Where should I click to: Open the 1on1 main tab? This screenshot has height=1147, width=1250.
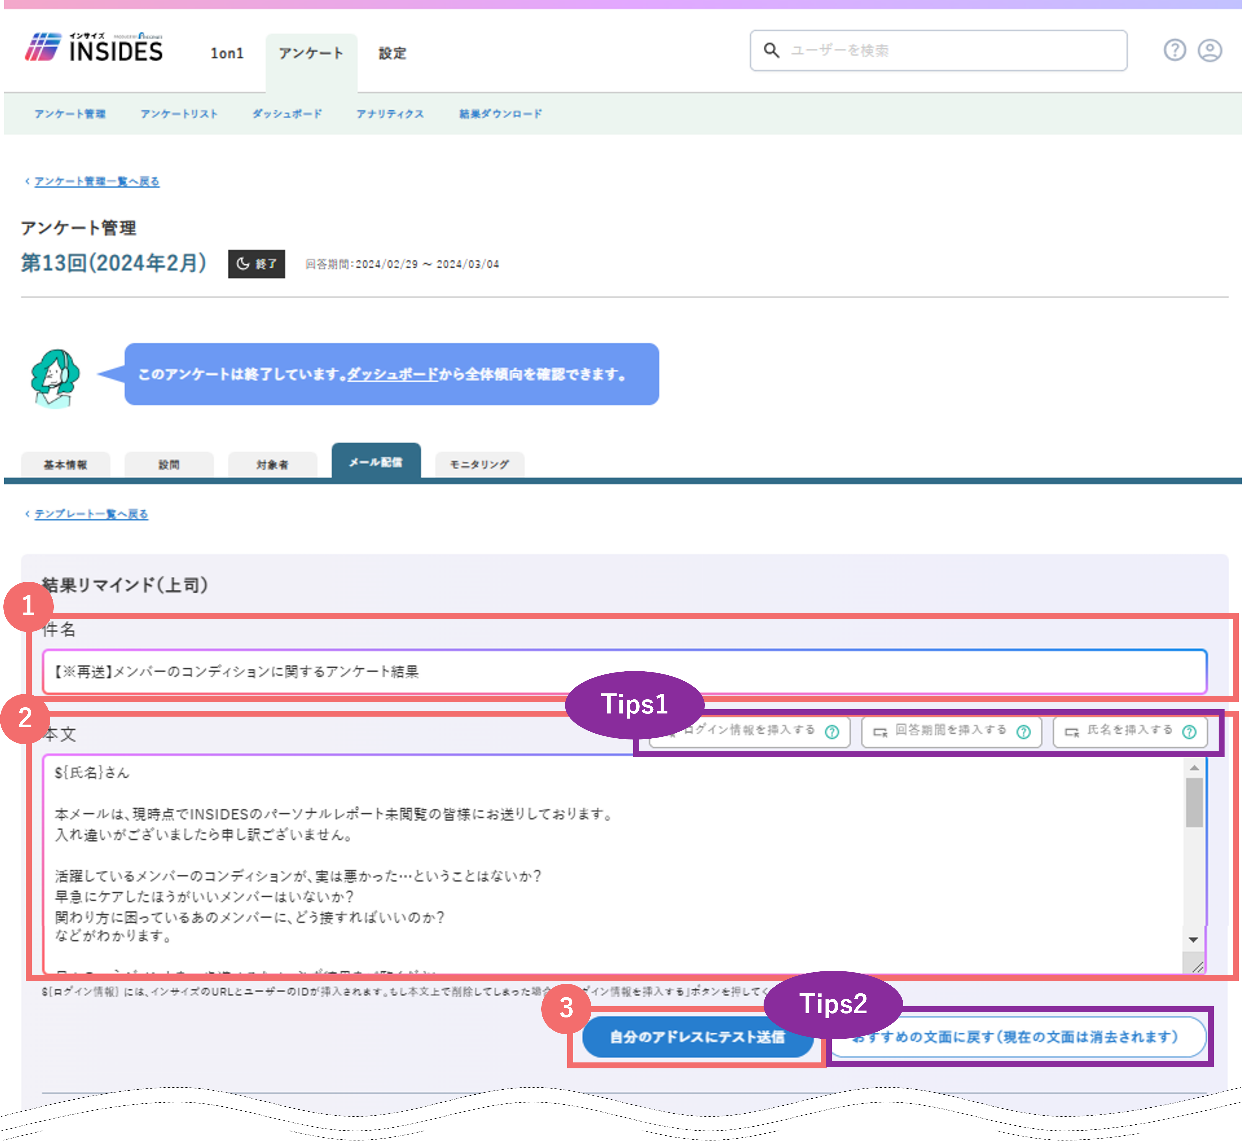click(x=227, y=53)
